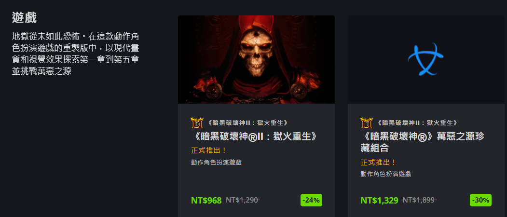Click 動作角色扮演遊戲 genre text on first card
Viewport: 507px width, 217px height.
click(x=216, y=163)
